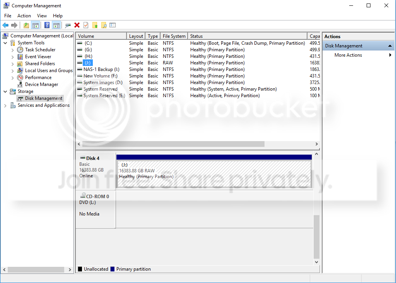Select System Images (D:) volume
The image size is (396, 283).
198,83
